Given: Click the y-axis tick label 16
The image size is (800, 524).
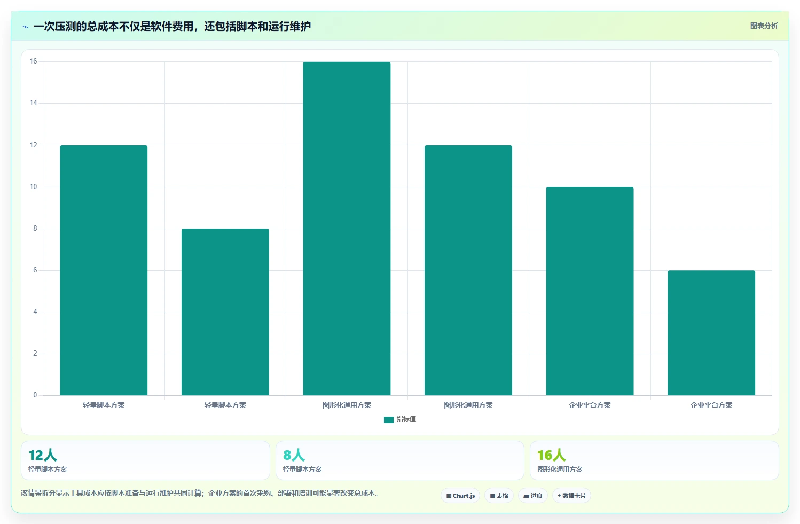Looking at the screenshot, I should point(34,61).
